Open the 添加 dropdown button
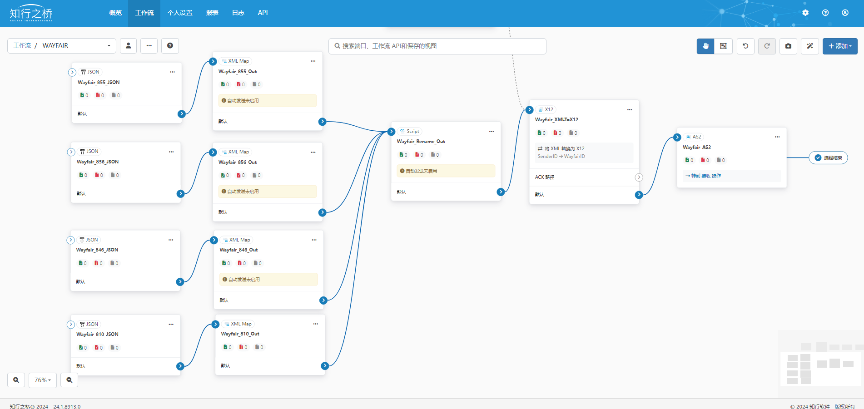The height and width of the screenshot is (409, 864). 840,46
